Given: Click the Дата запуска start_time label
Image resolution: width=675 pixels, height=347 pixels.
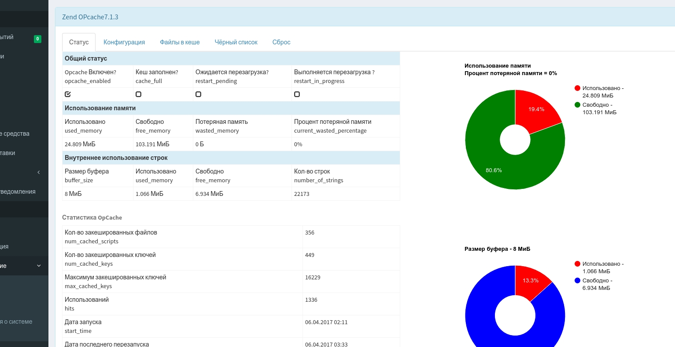Looking at the screenshot, I should tap(83, 326).
